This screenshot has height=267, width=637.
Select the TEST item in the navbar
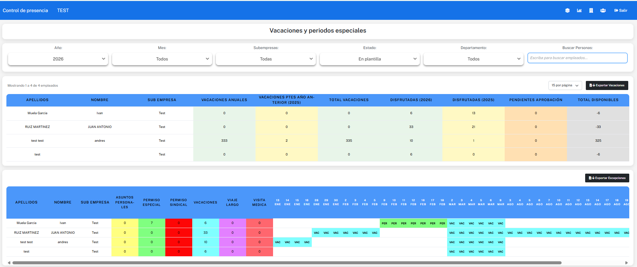point(63,10)
